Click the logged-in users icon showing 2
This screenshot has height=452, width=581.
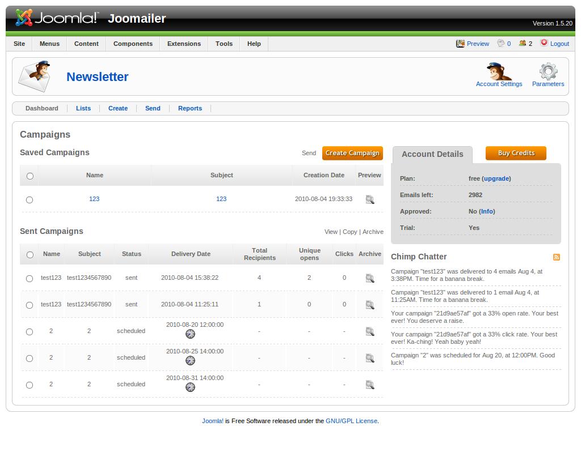tap(523, 43)
